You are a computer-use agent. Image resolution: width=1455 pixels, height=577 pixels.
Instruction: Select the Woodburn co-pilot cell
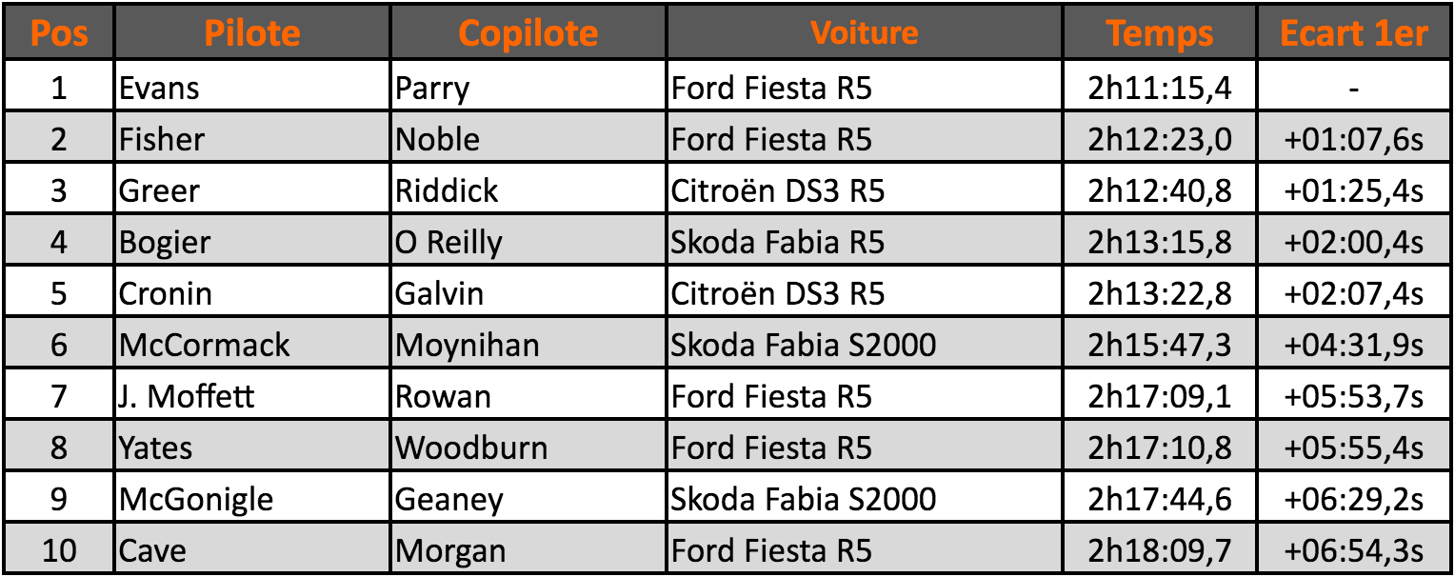click(x=472, y=448)
